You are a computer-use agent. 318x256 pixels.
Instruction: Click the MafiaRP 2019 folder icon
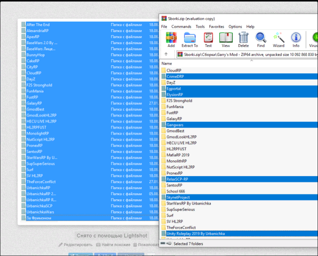[x=163, y=155]
